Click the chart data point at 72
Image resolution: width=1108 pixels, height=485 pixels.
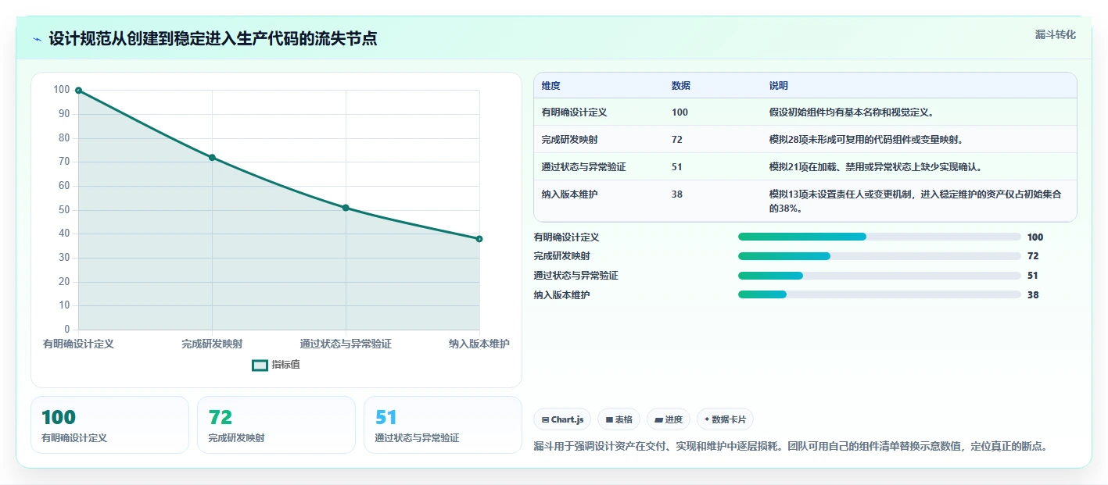click(212, 158)
